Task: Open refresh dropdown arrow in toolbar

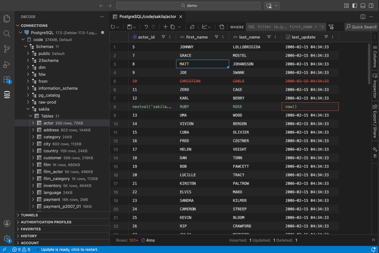Action: pos(118,27)
